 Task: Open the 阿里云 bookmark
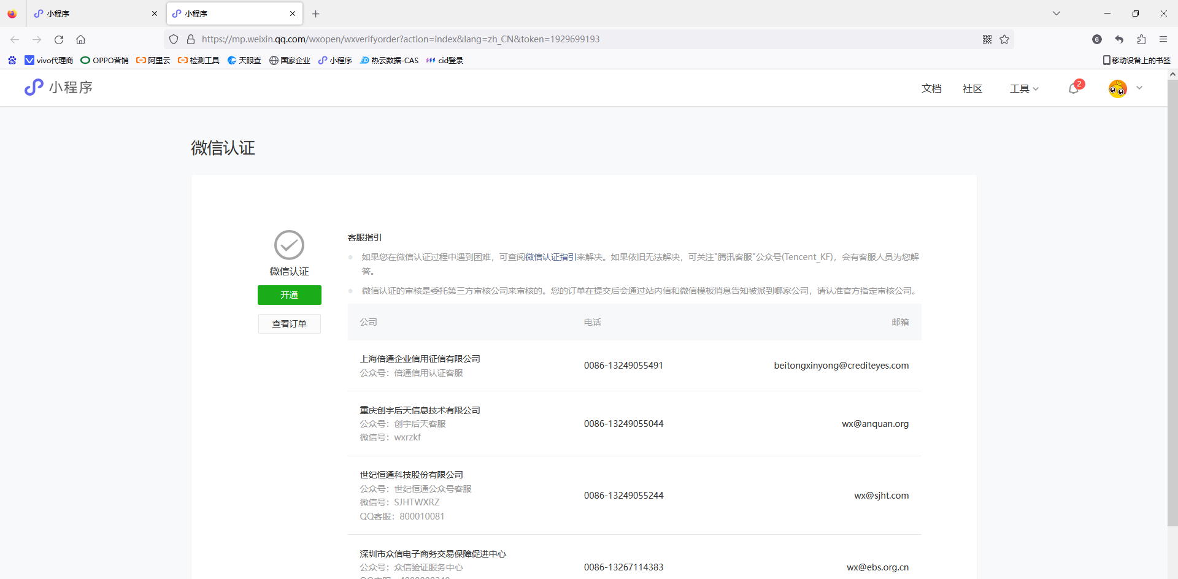tap(153, 60)
